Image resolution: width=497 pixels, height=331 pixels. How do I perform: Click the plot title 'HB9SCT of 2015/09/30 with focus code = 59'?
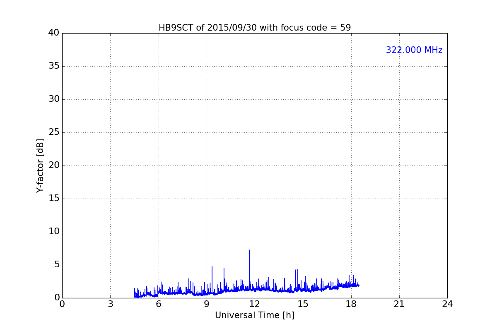click(255, 28)
